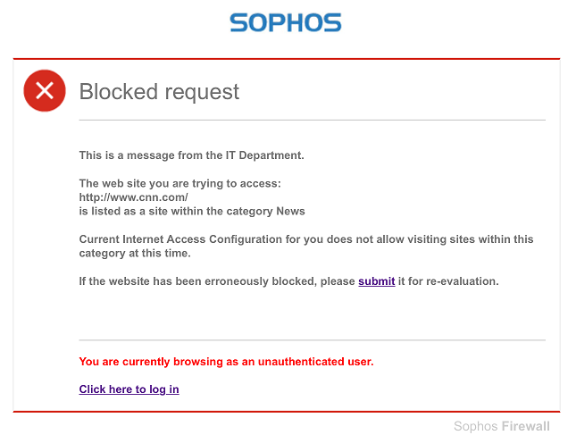
Task: Open the submit re-evaluation link
Action: (x=377, y=281)
